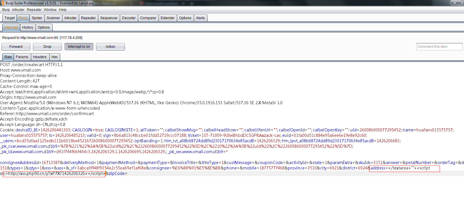Viewport: 464px width, 221px height.
Task: Open the Intruder menu in menu bar
Action: [18, 10]
